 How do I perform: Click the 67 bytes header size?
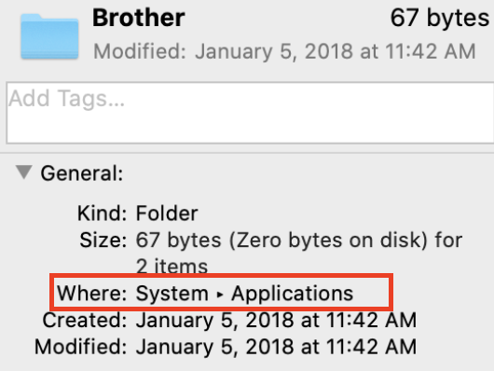click(440, 18)
